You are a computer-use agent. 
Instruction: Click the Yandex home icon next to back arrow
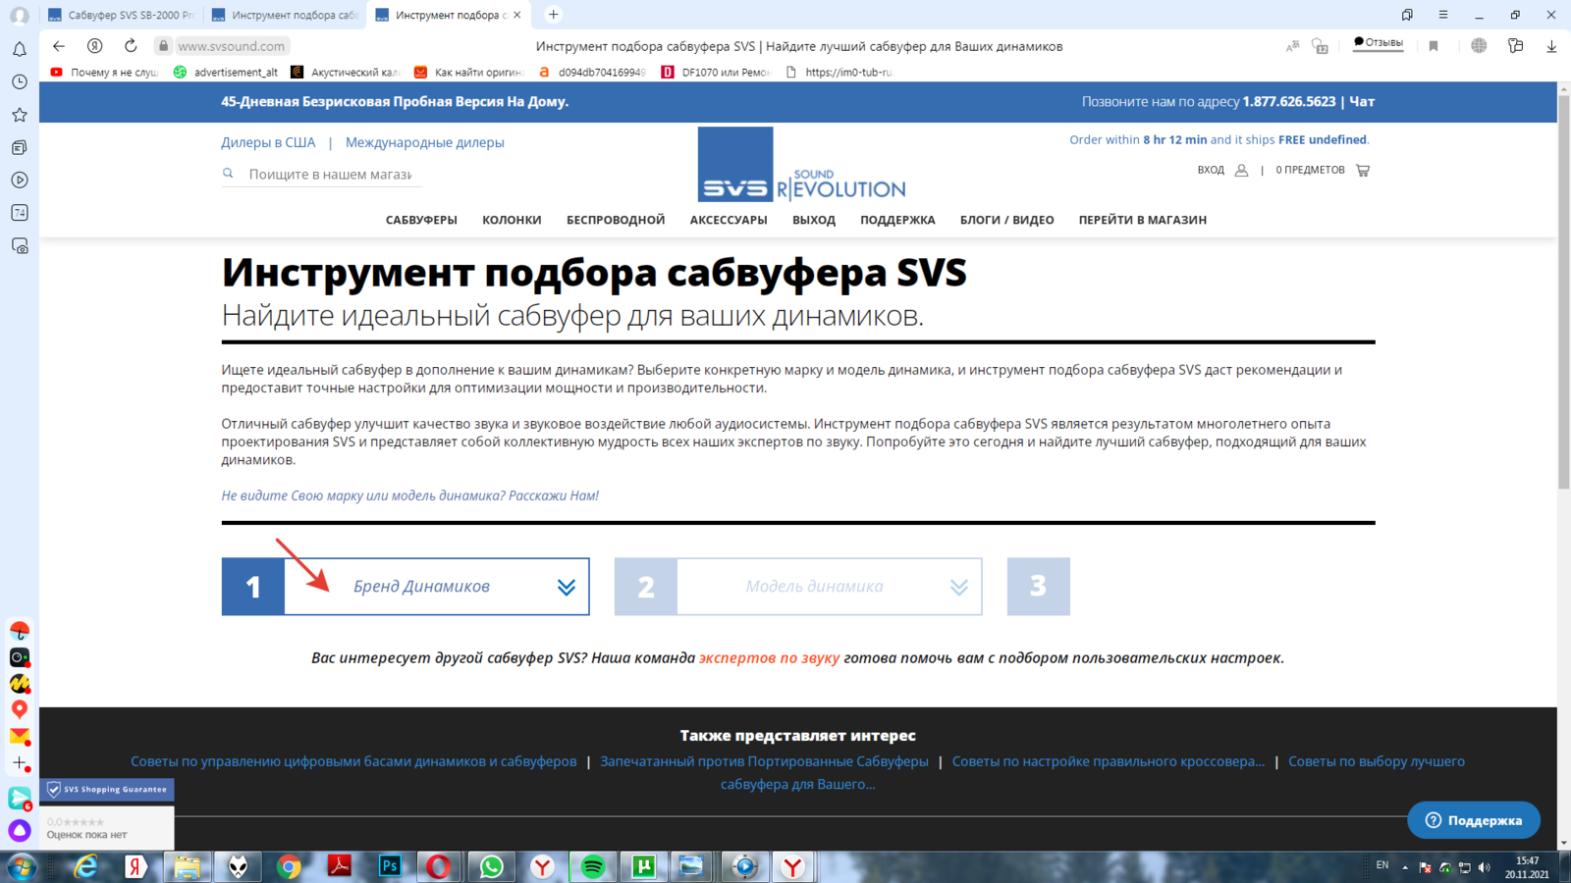pos(95,46)
